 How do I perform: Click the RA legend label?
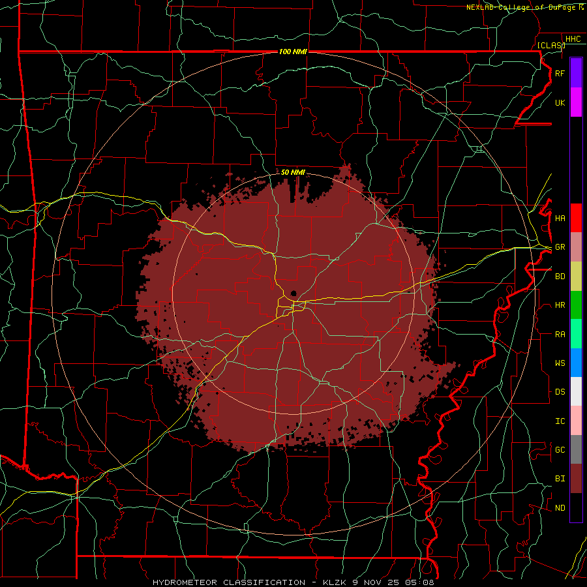coord(560,335)
